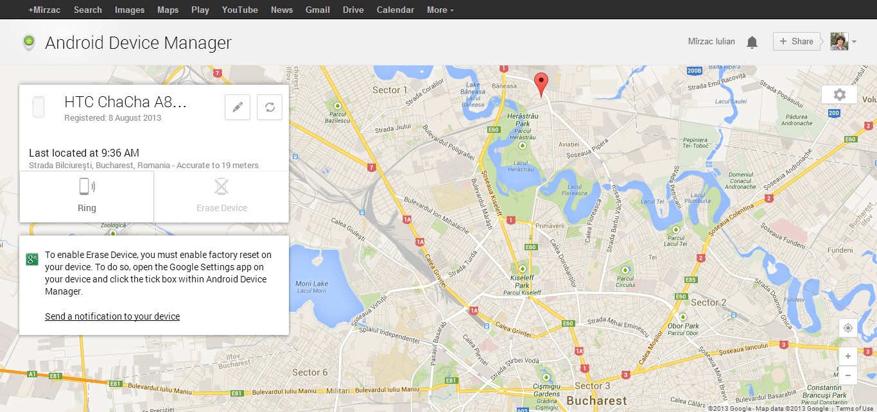This screenshot has height=412, width=877.
Task: Click the red location pin marker
Action: click(541, 83)
